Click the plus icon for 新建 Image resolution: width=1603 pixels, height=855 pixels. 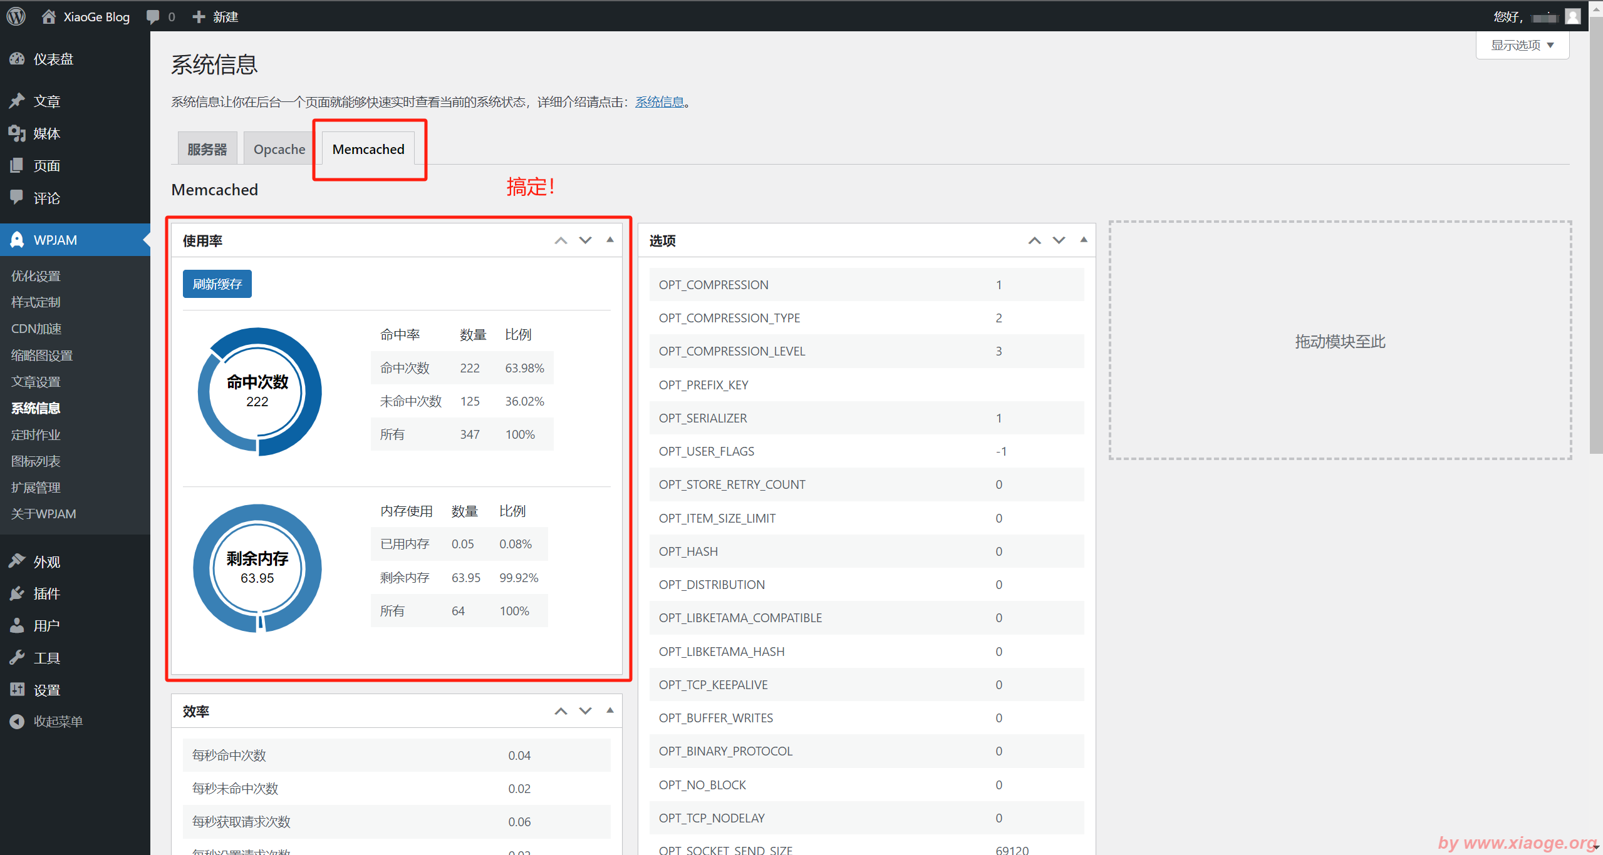pos(199,16)
